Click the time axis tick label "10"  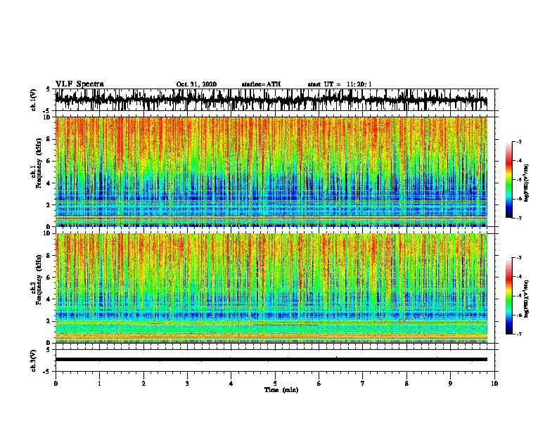point(494,384)
